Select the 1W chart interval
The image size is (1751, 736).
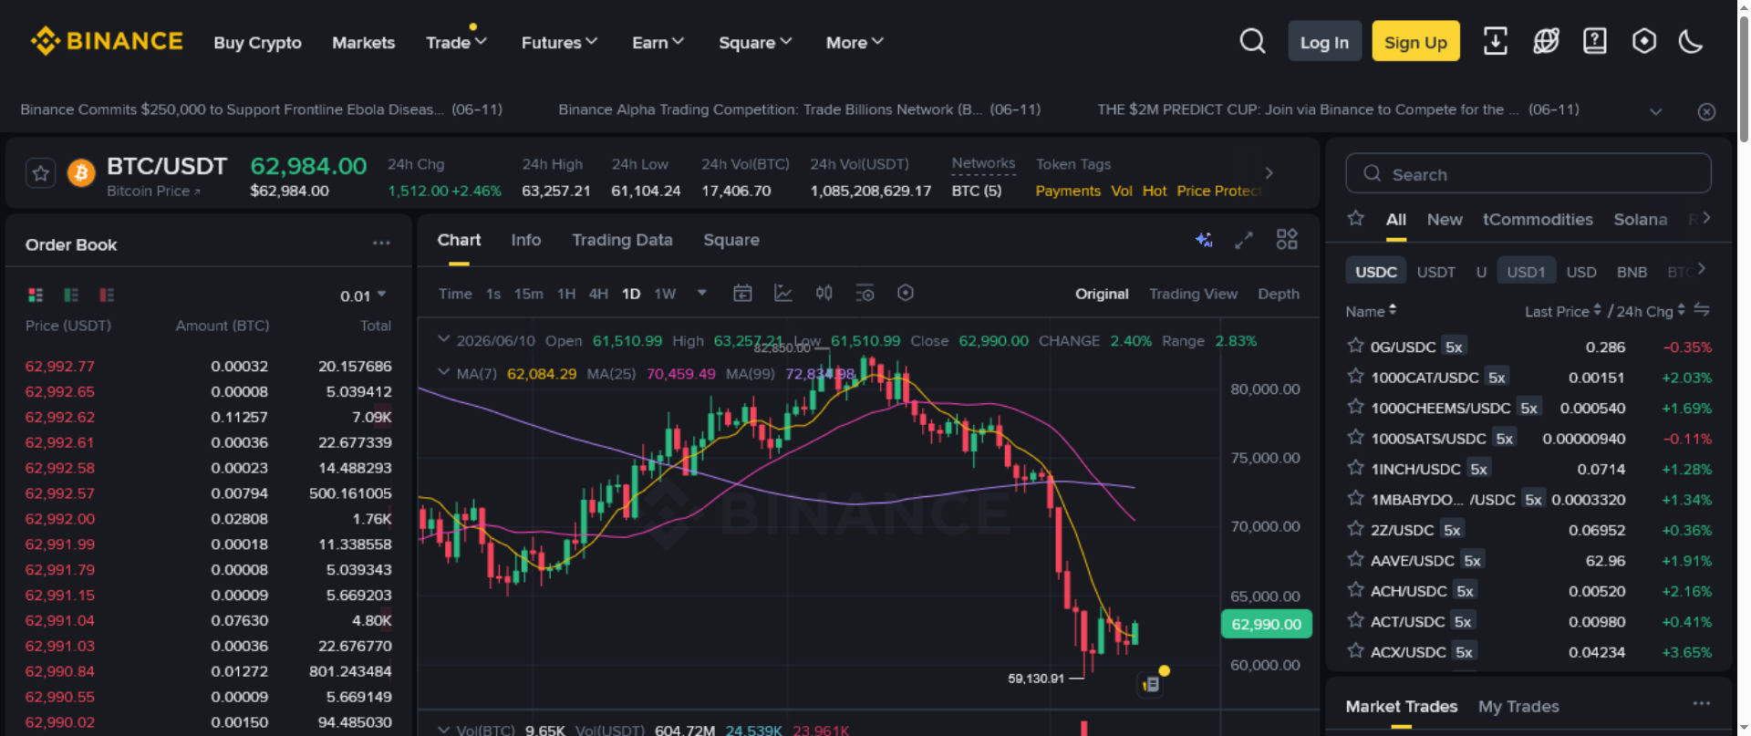(665, 294)
